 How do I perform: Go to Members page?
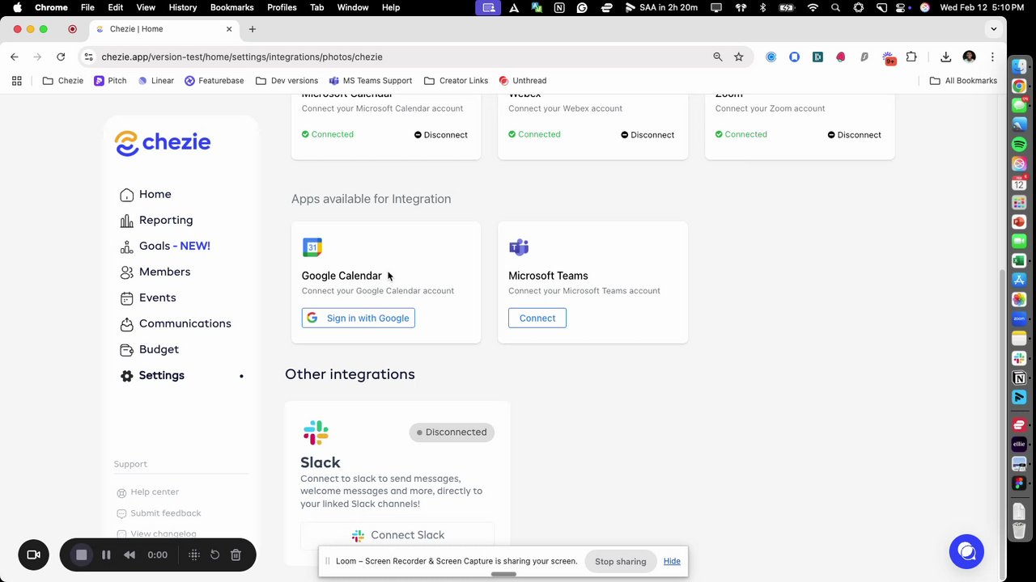[x=164, y=272]
